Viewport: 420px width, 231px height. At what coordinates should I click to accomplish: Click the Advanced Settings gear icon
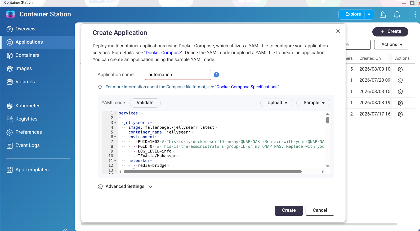coord(100,187)
